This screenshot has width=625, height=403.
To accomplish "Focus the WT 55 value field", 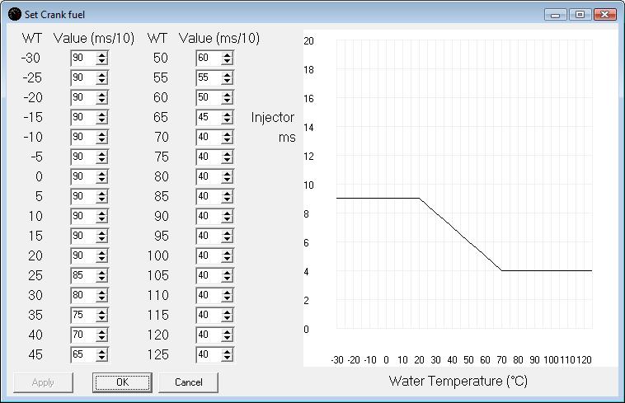I will click(208, 77).
